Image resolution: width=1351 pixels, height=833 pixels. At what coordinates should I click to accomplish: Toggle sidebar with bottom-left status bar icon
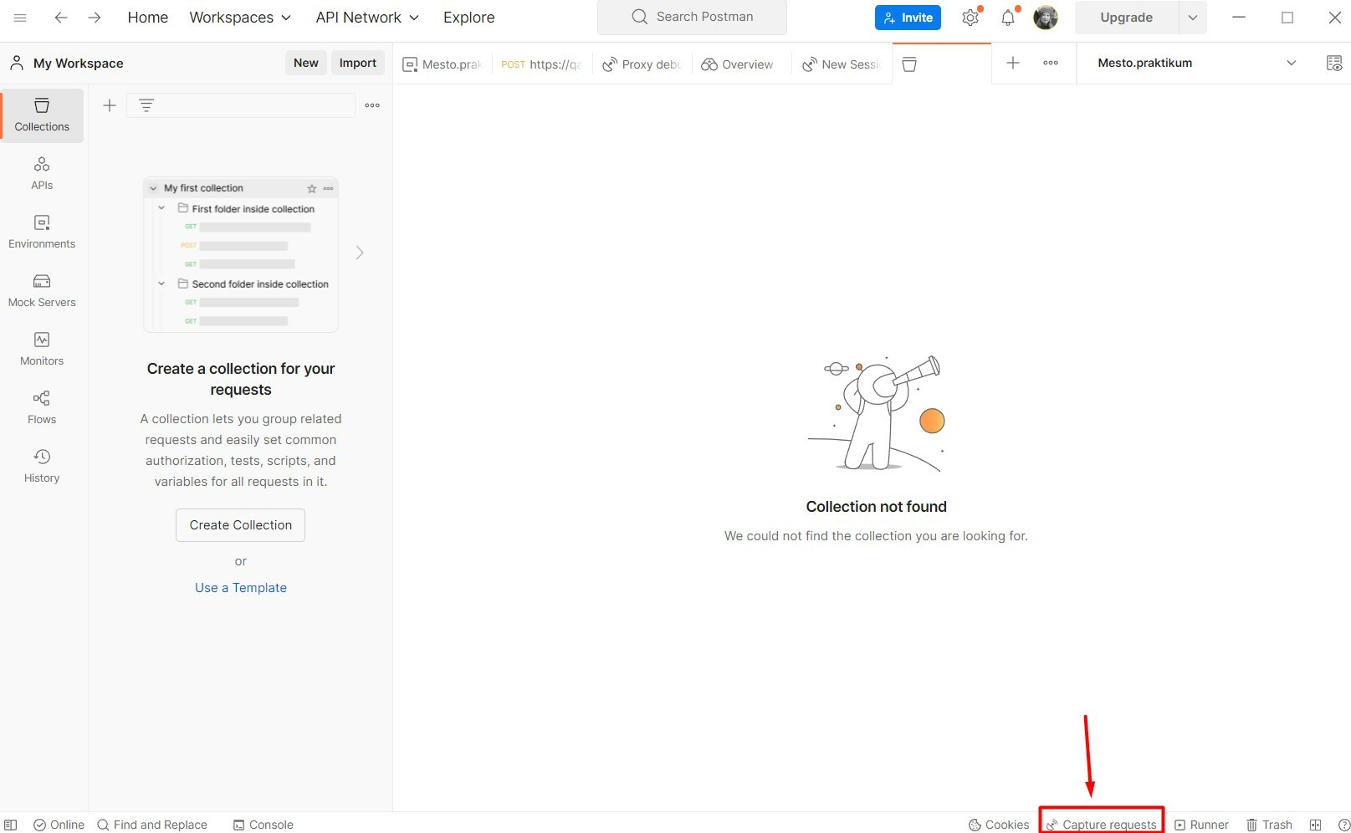pos(11,825)
